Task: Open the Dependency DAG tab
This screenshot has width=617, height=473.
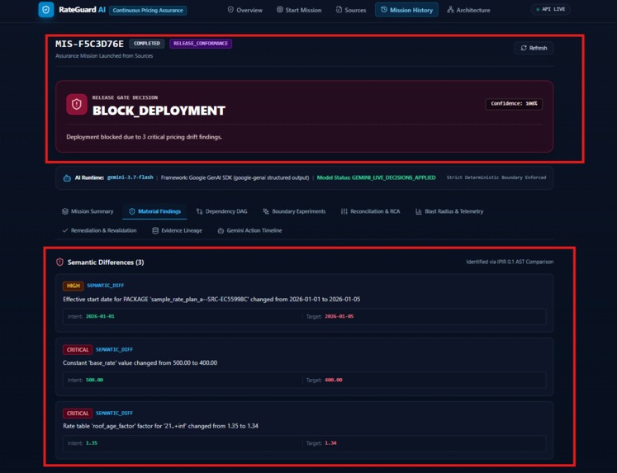Action: [x=221, y=211]
